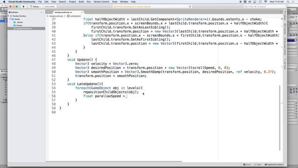Open the Help menu
298x168 pixels.
pyautogui.click(x=133, y=2)
